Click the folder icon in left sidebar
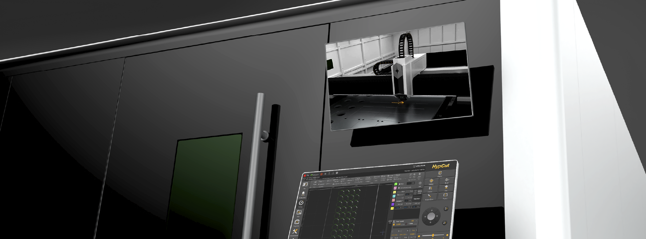 [299, 212]
